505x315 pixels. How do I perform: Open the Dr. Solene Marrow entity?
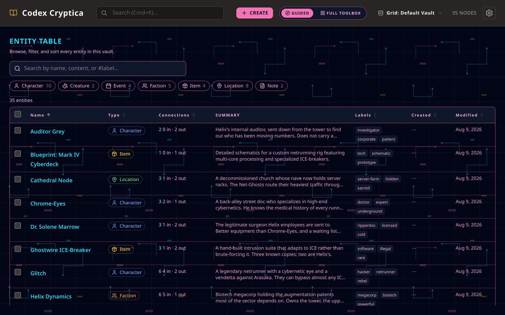[x=55, y=227]
